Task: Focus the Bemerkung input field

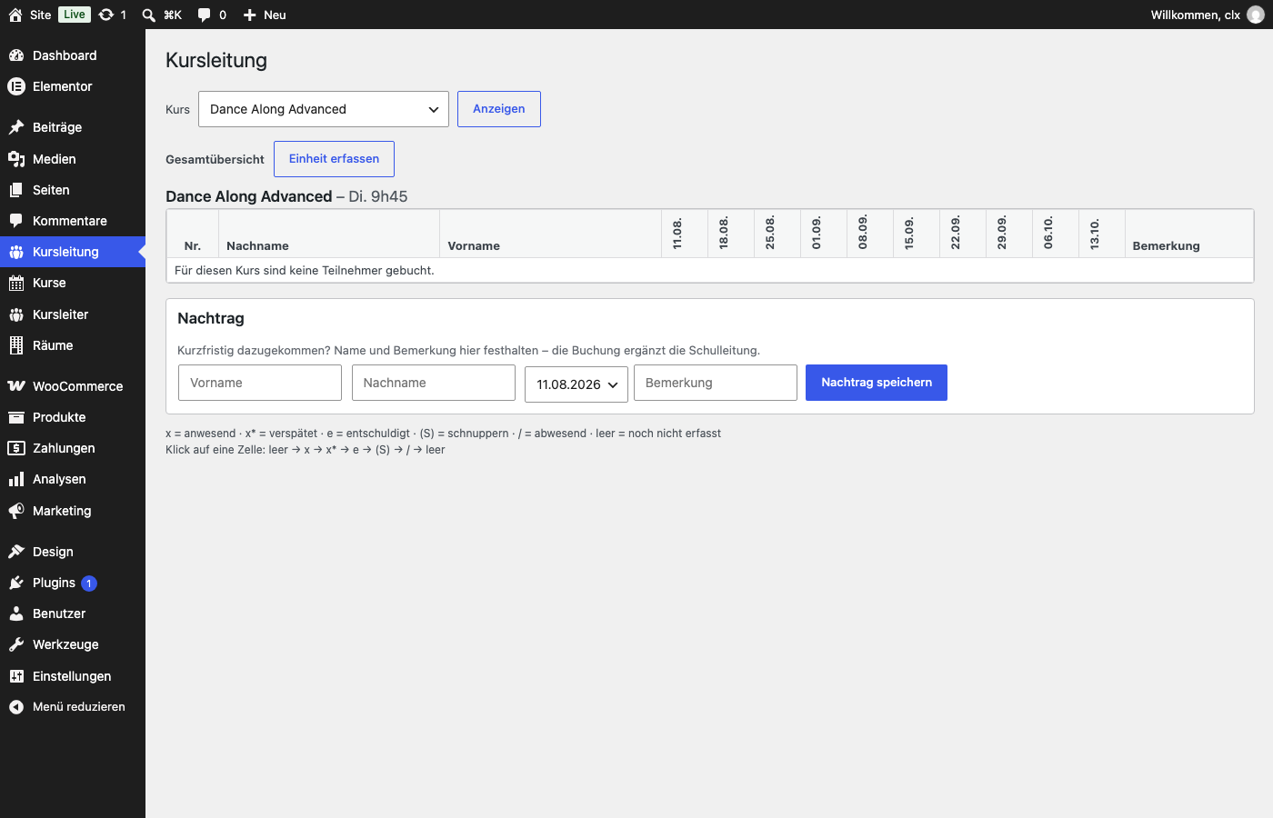Action: click(x=716, y=383)
